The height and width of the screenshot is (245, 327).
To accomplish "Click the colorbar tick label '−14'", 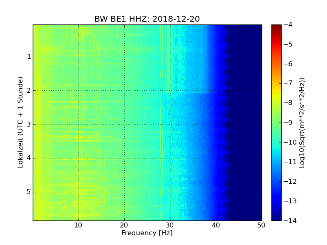I will click(290, 220).
